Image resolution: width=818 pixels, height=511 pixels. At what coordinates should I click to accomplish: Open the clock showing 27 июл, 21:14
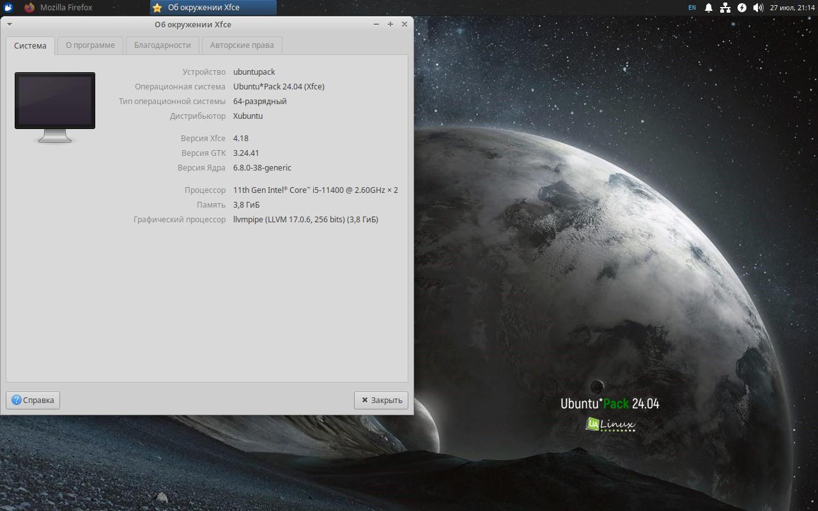pos(792,8)
